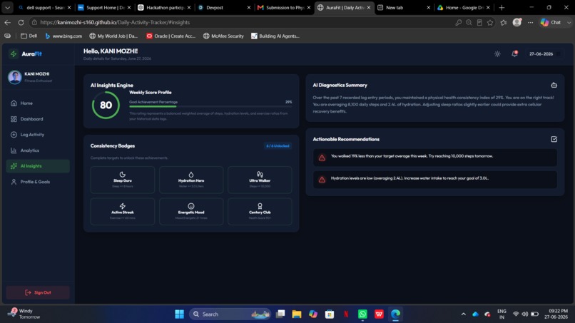The width and height of the screenshot is (575, 323).
Task: Click the Sign Out button
Action: tap(38, 292)
